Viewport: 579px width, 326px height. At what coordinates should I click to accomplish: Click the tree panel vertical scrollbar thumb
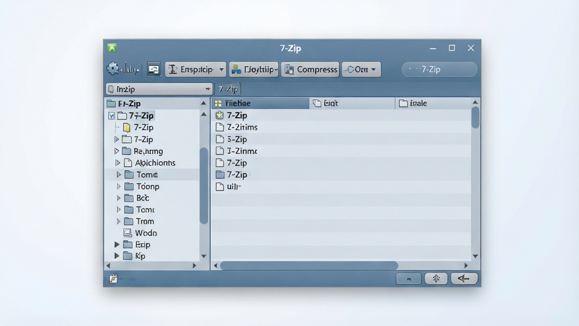pyautogui.click(x=204, y=186)
